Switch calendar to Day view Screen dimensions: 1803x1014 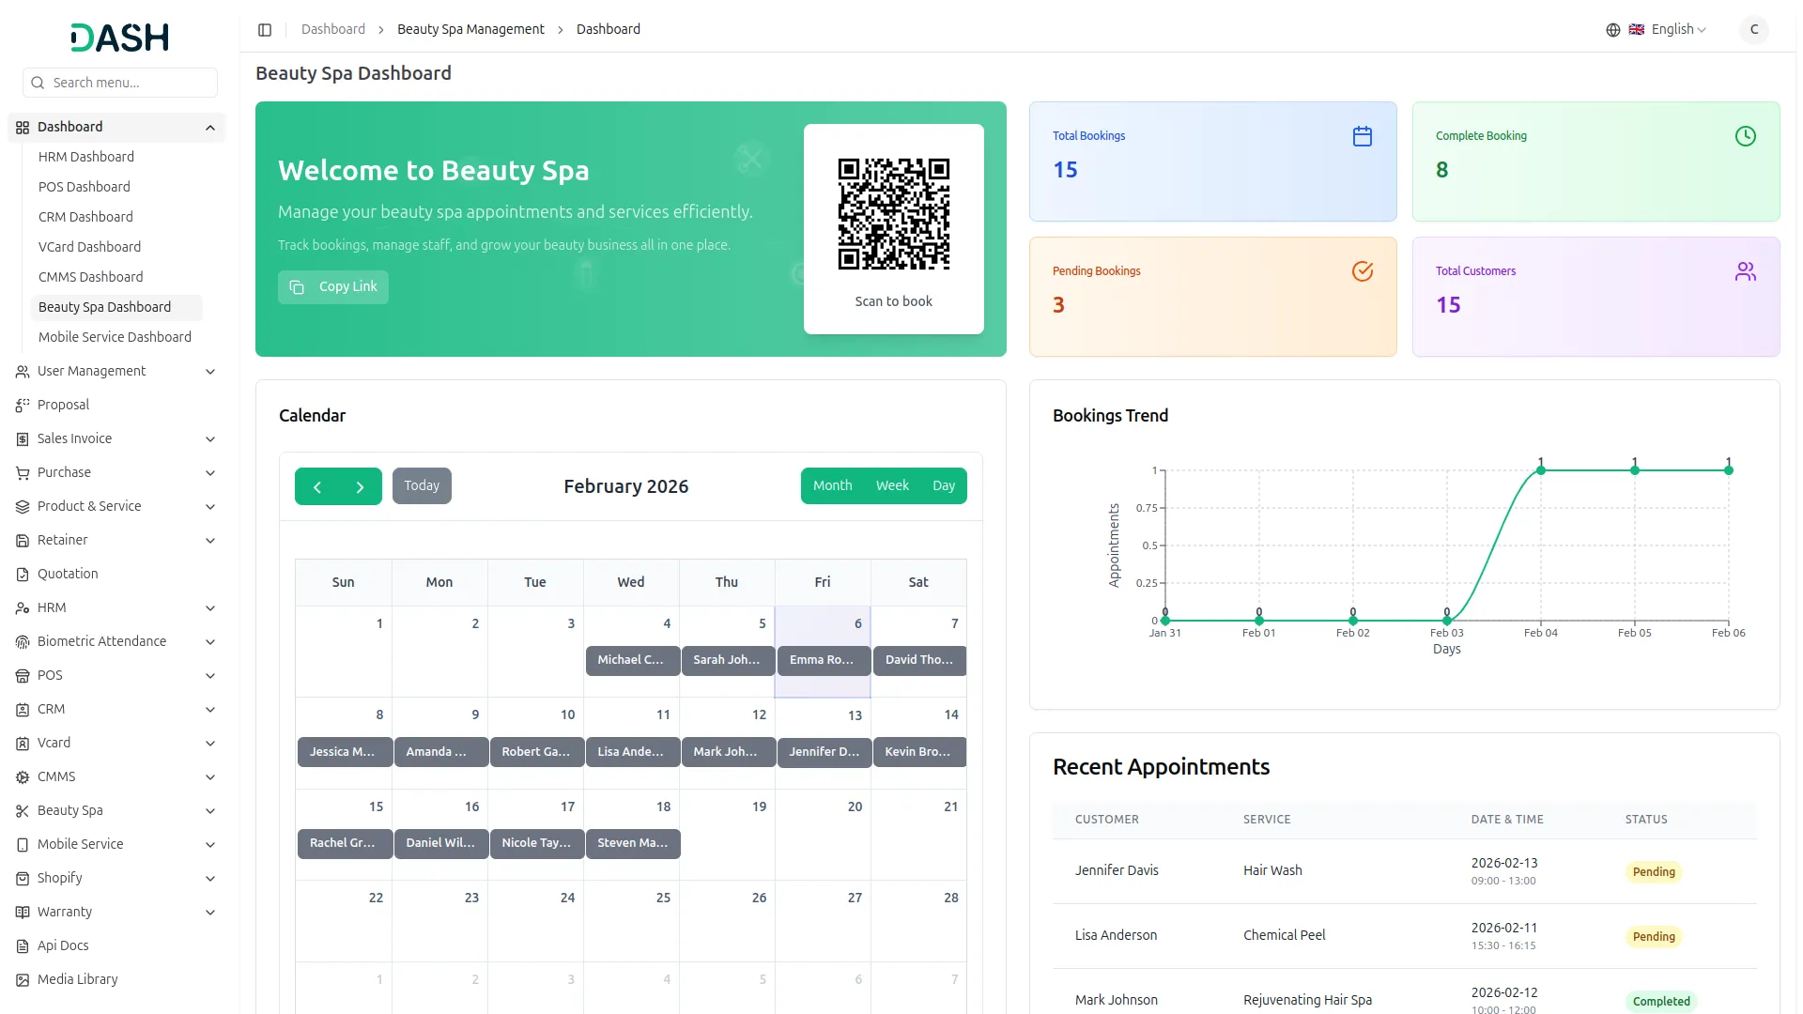pos(943,486)
